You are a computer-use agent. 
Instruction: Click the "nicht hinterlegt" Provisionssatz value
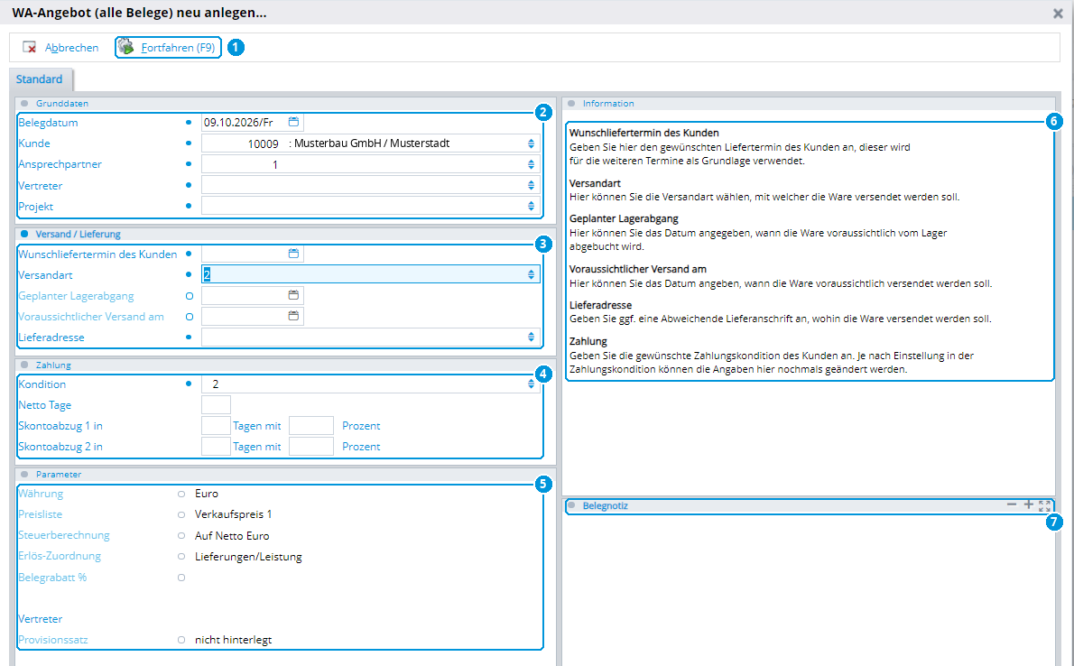(x=234, y=639)
